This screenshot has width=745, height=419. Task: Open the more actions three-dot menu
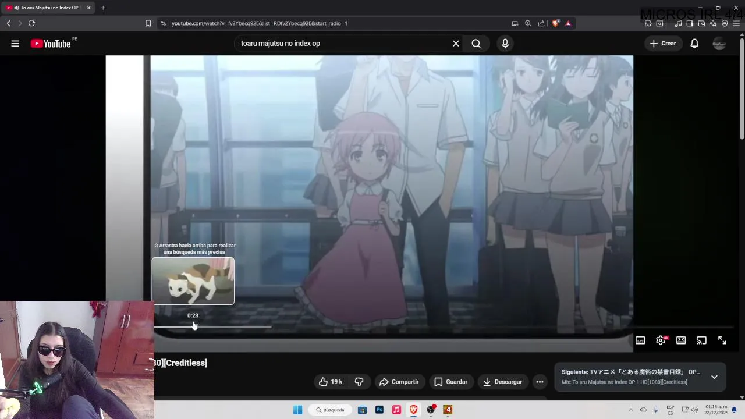click(540, 382)
